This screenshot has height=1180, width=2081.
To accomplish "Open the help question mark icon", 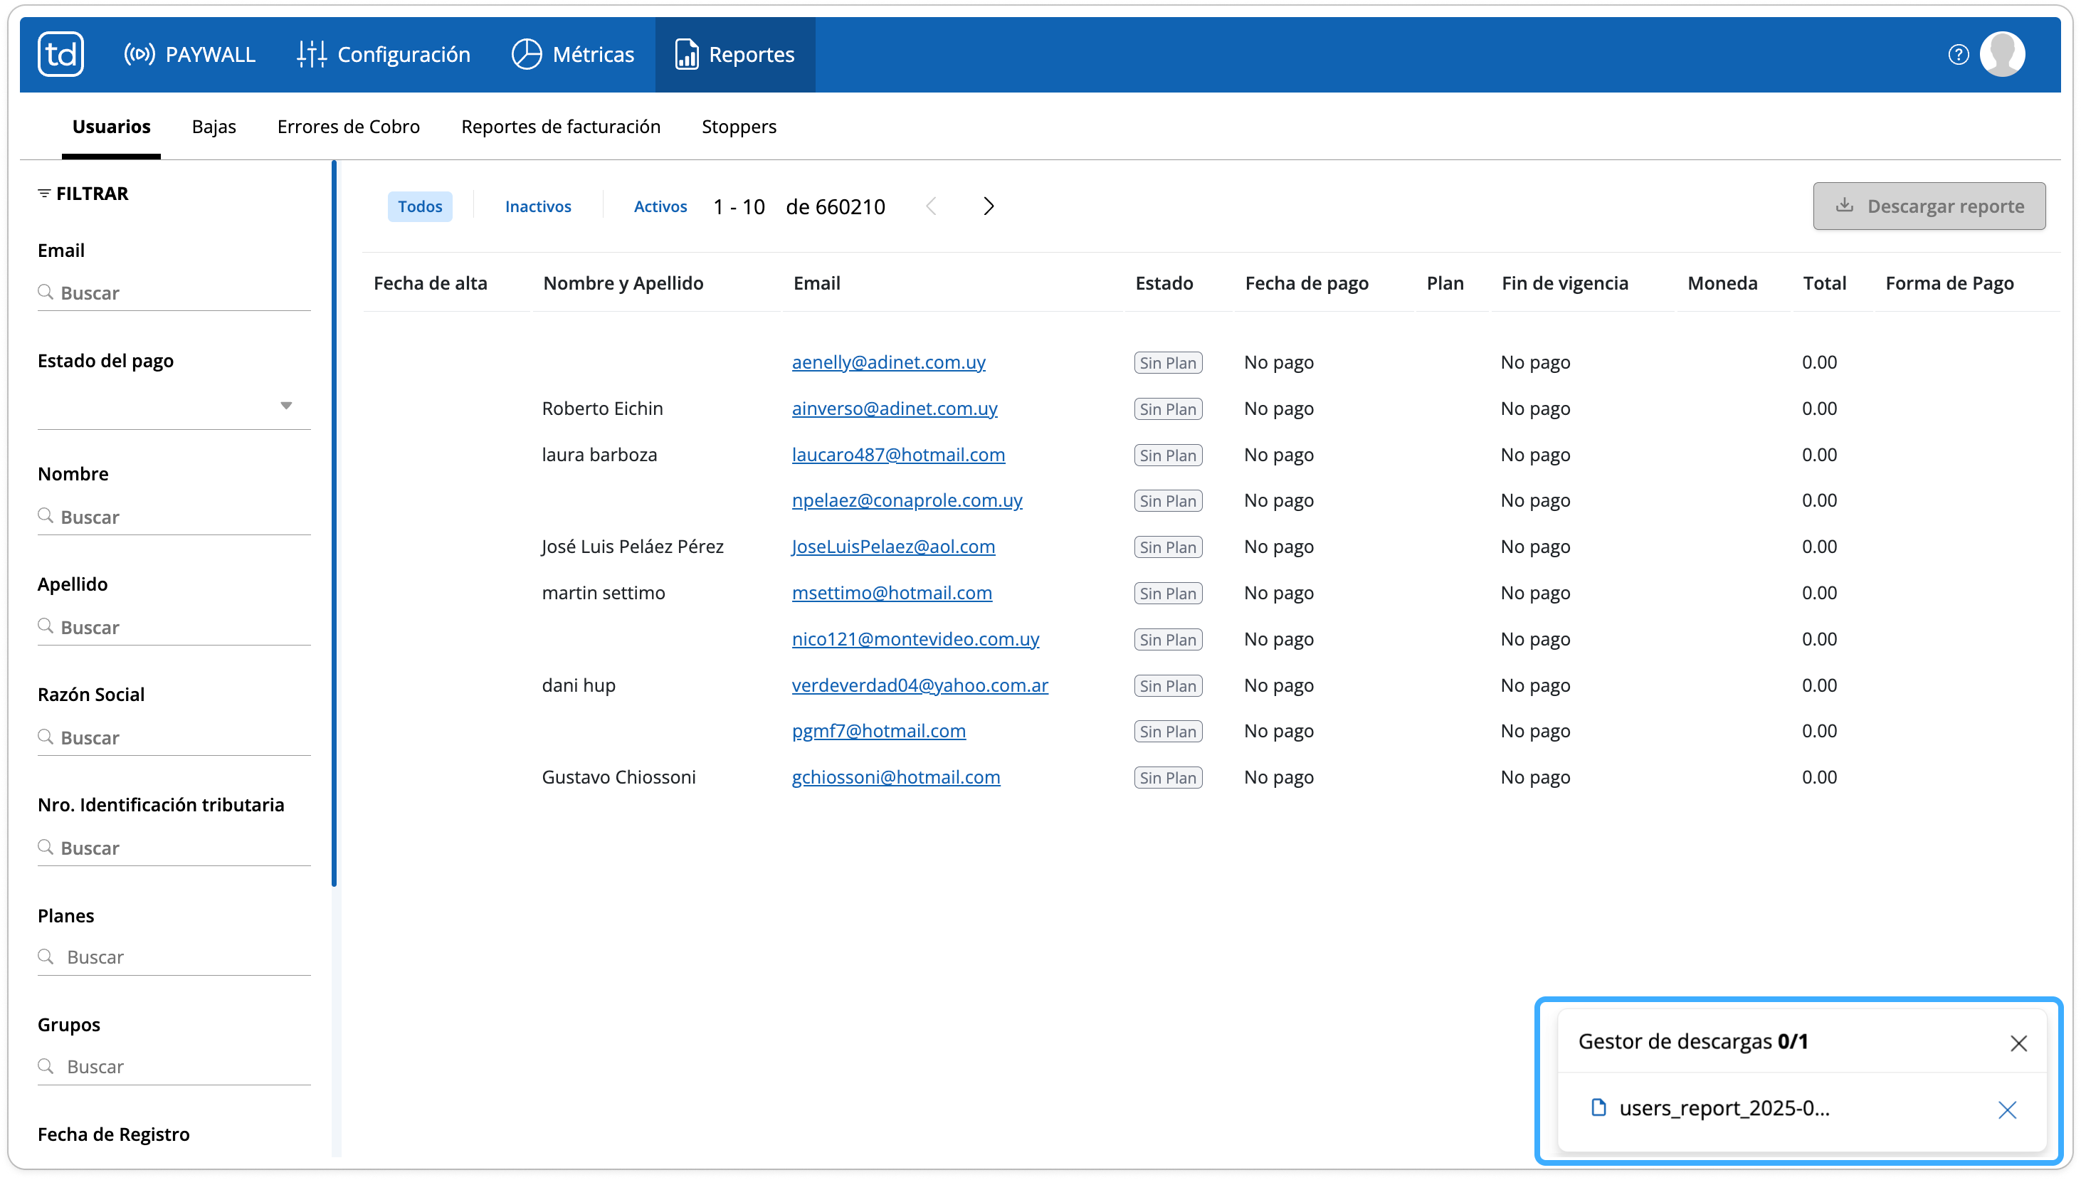I will point(1958,54).
